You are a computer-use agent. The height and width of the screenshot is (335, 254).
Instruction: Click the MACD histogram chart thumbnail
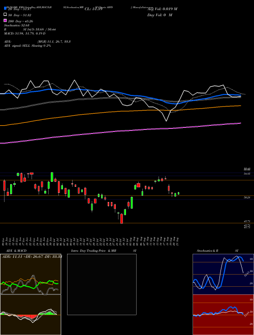click(x=30, y=315)
